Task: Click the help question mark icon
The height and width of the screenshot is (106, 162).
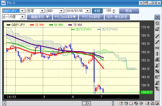Action: click(141, 3)
